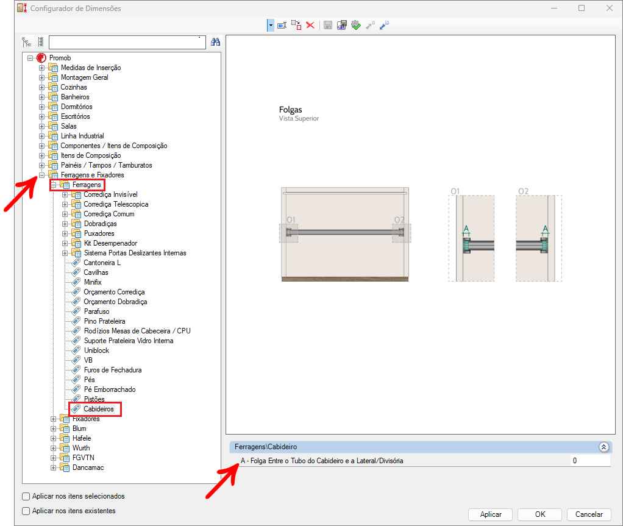Select the Escritórios tree item
This screenshot has height=526, width=623.
coord(75,116)
